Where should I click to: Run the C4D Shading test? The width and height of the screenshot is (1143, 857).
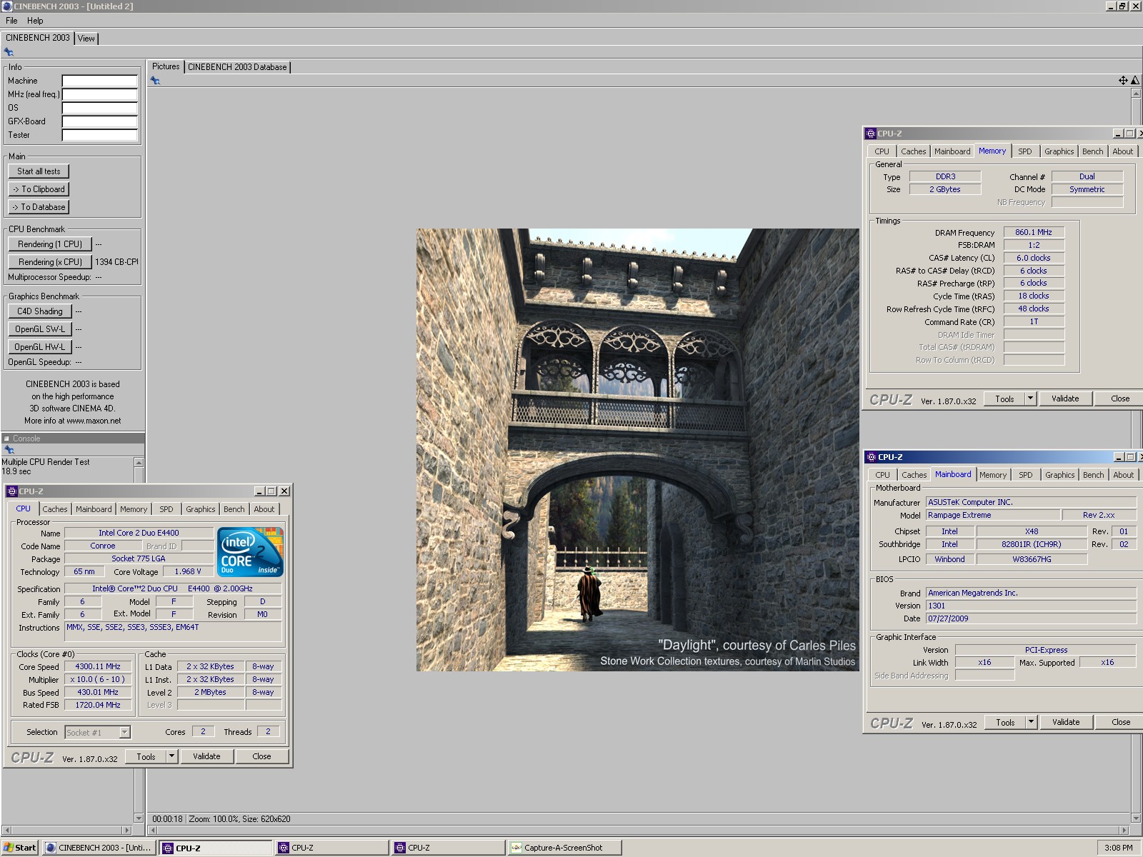40,311
